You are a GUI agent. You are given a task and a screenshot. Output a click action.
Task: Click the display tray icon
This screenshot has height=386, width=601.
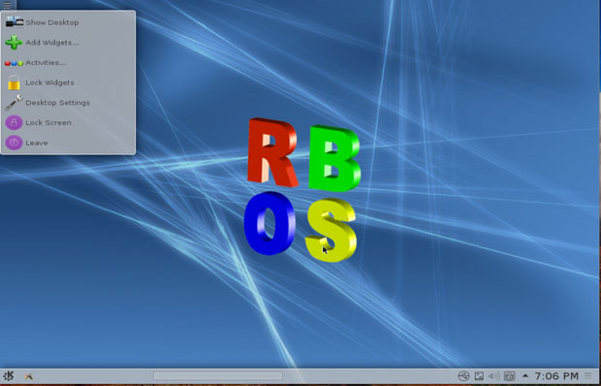click(x=479, y=376)
